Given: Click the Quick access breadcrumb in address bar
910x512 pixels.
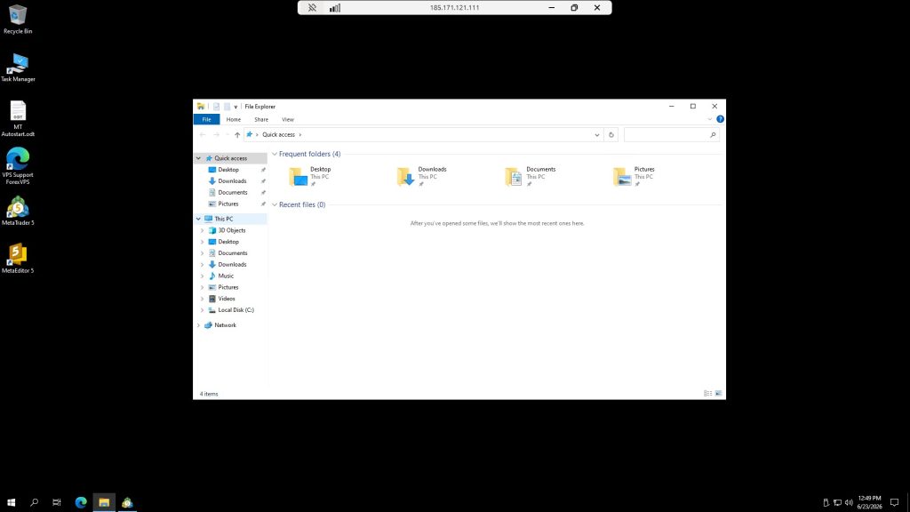Looking at the screenshot, I should click(x=278, y=135).
